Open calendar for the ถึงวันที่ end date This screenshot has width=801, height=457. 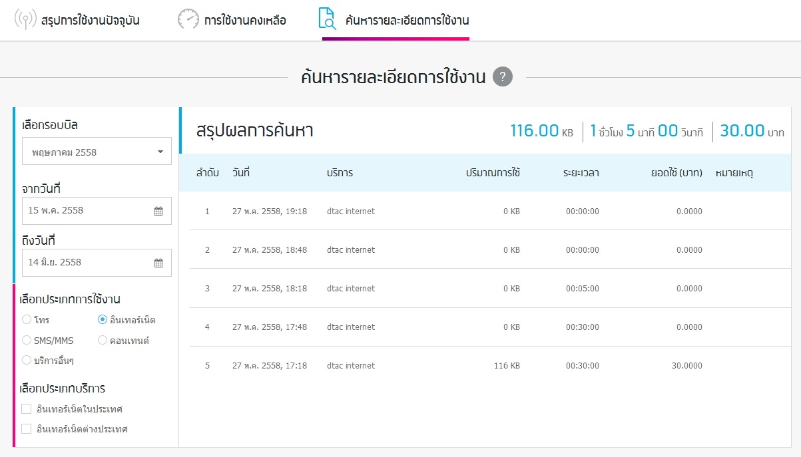click(x=158, y=263)
